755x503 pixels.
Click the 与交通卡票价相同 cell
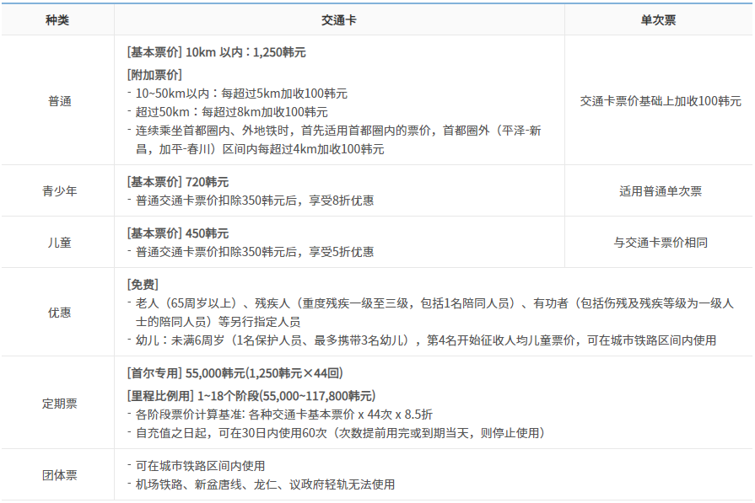(x=661, y=243)
